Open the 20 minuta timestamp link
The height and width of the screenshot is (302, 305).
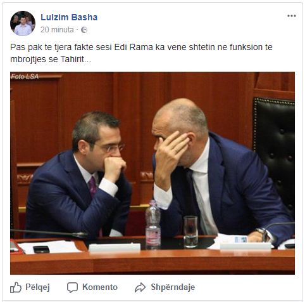57,30
